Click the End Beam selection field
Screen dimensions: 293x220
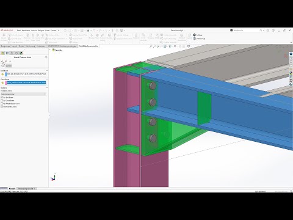pyautogui.click(x=26, y=74)
